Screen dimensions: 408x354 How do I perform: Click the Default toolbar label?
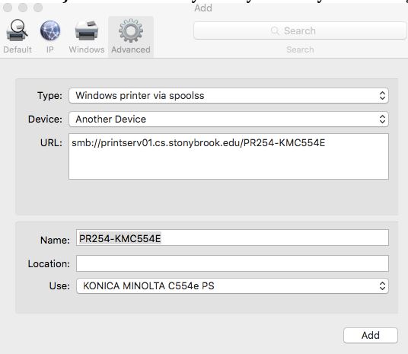point(18,49)
